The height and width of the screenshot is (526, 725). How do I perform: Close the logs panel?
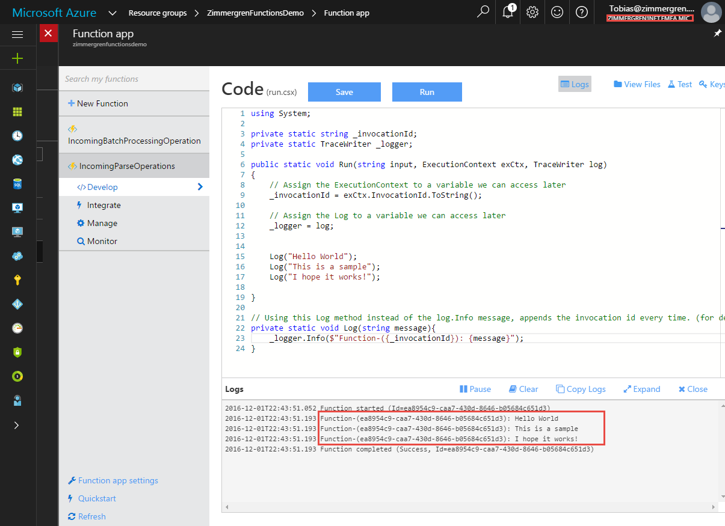[693, 389]
